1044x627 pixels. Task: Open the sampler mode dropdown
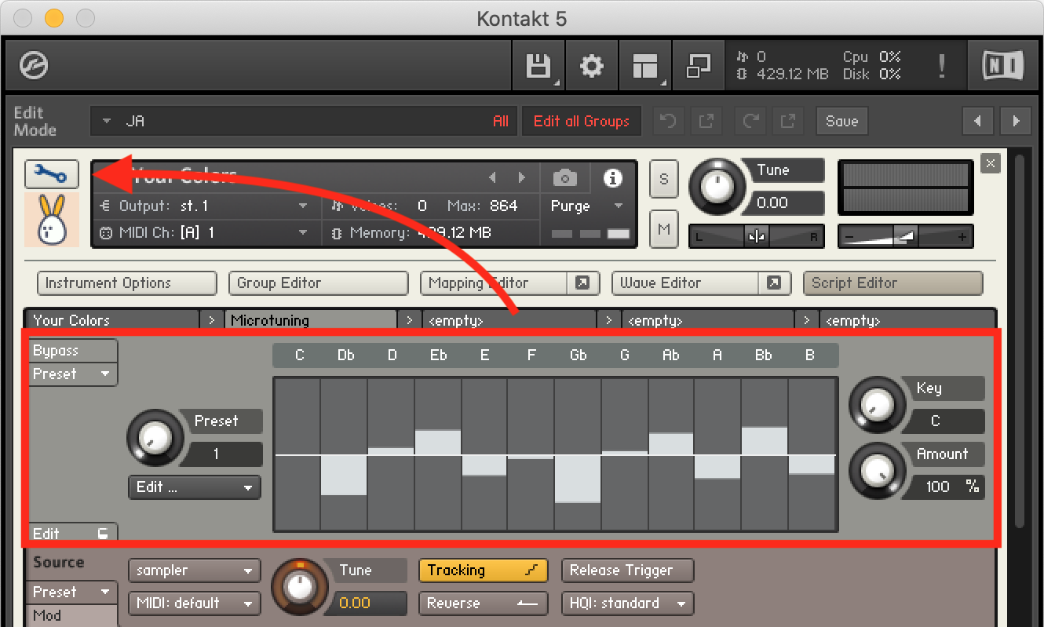(195, 570)
